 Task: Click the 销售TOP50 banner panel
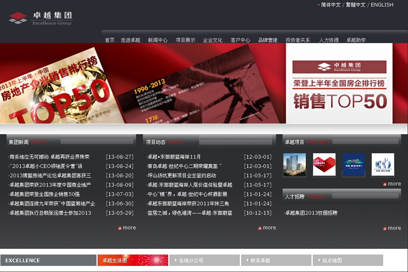pos(339,83)
